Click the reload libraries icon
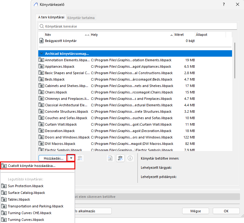The width and height of the screenshot is (244, 223). click(120, 158)
